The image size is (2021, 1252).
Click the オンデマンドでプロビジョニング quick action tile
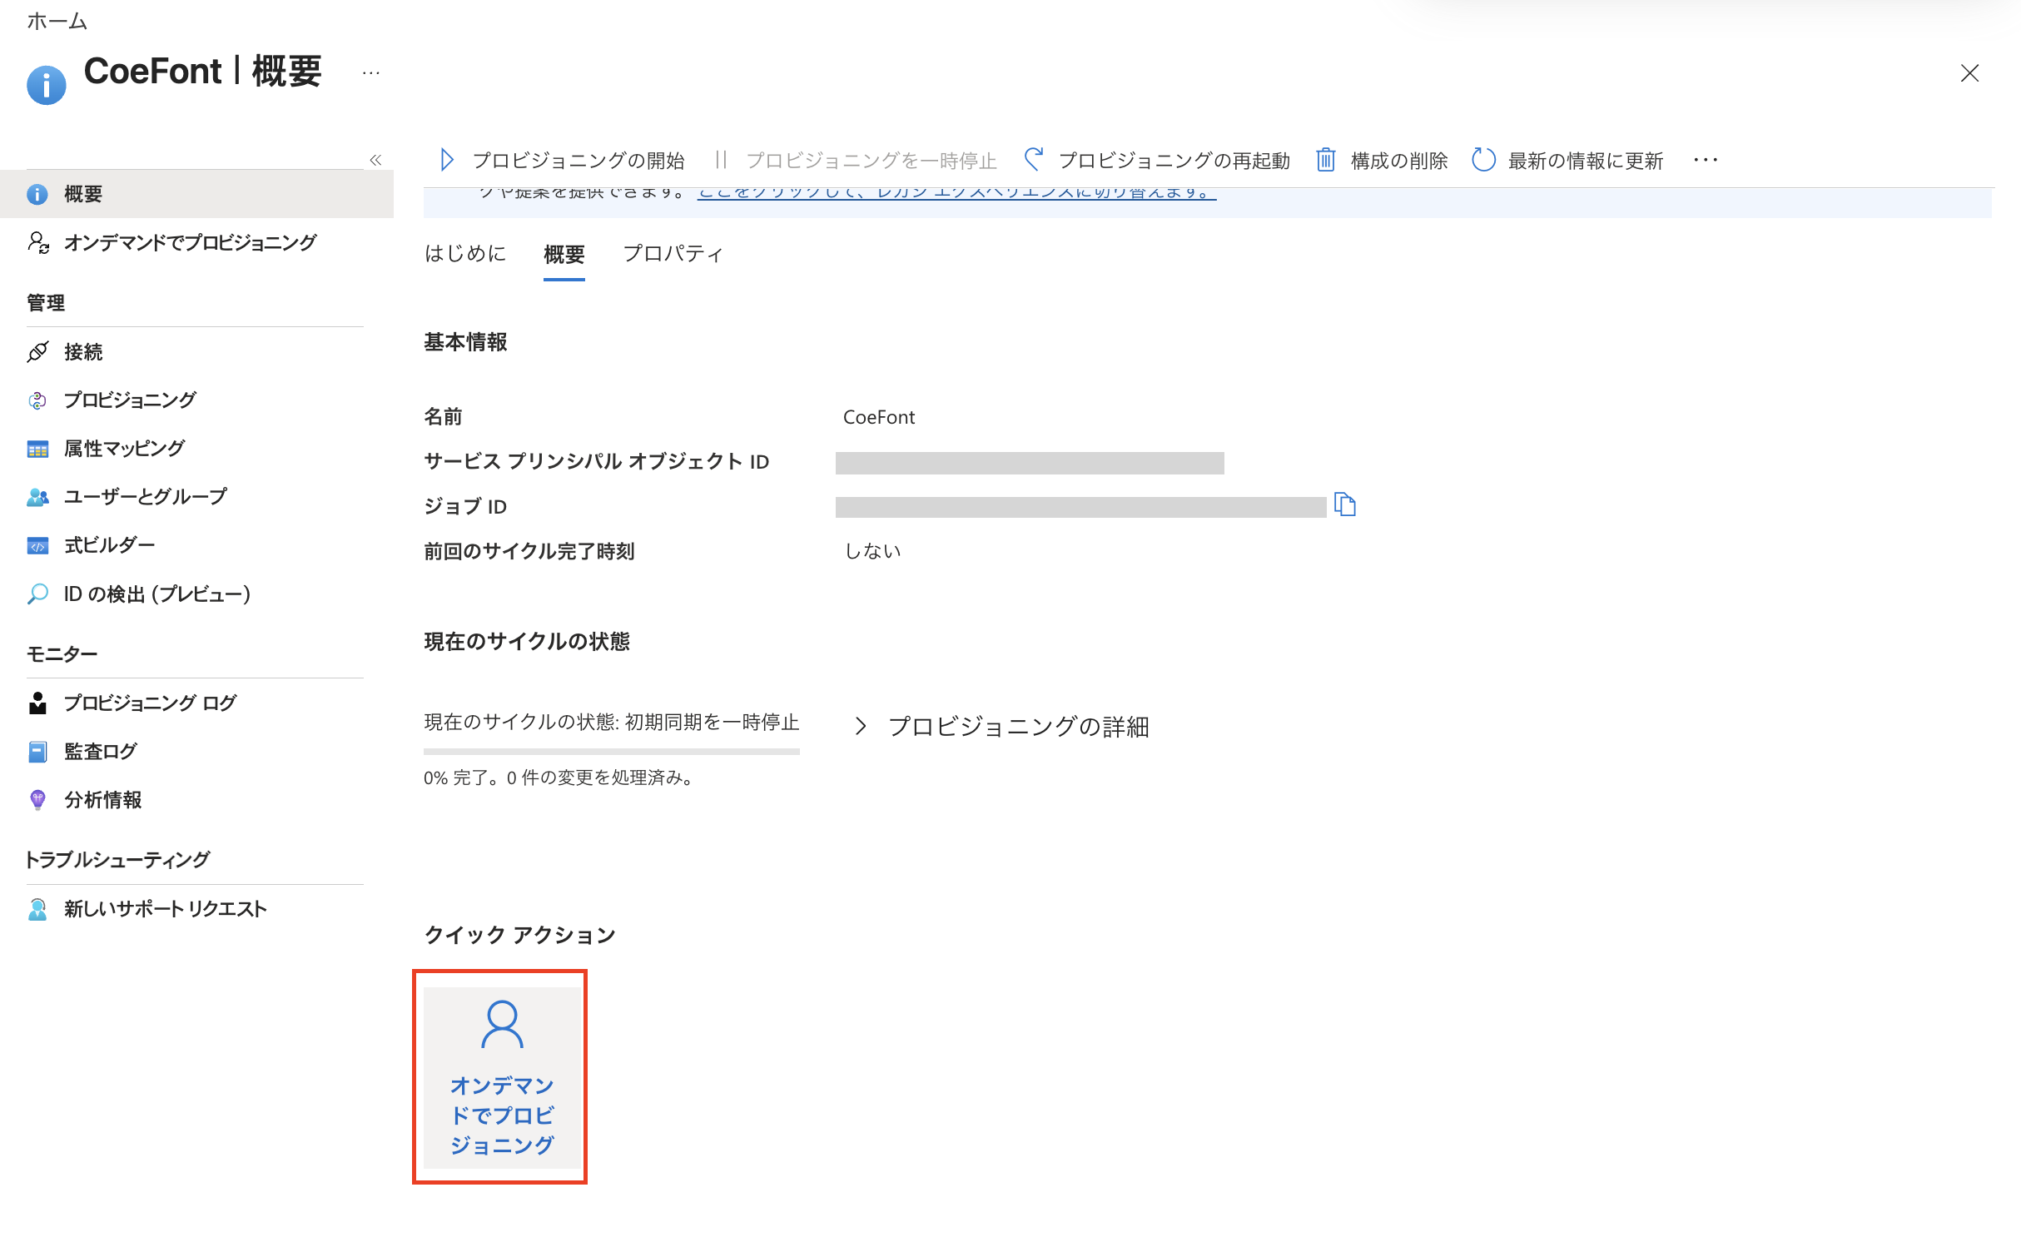[502, 1077]
